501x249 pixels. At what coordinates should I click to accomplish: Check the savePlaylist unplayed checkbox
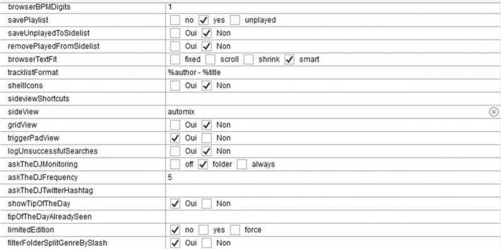click(x=235, y=20)
